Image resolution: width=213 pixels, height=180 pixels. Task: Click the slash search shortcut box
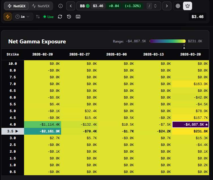pyautogui.click(x=149, y=6)
